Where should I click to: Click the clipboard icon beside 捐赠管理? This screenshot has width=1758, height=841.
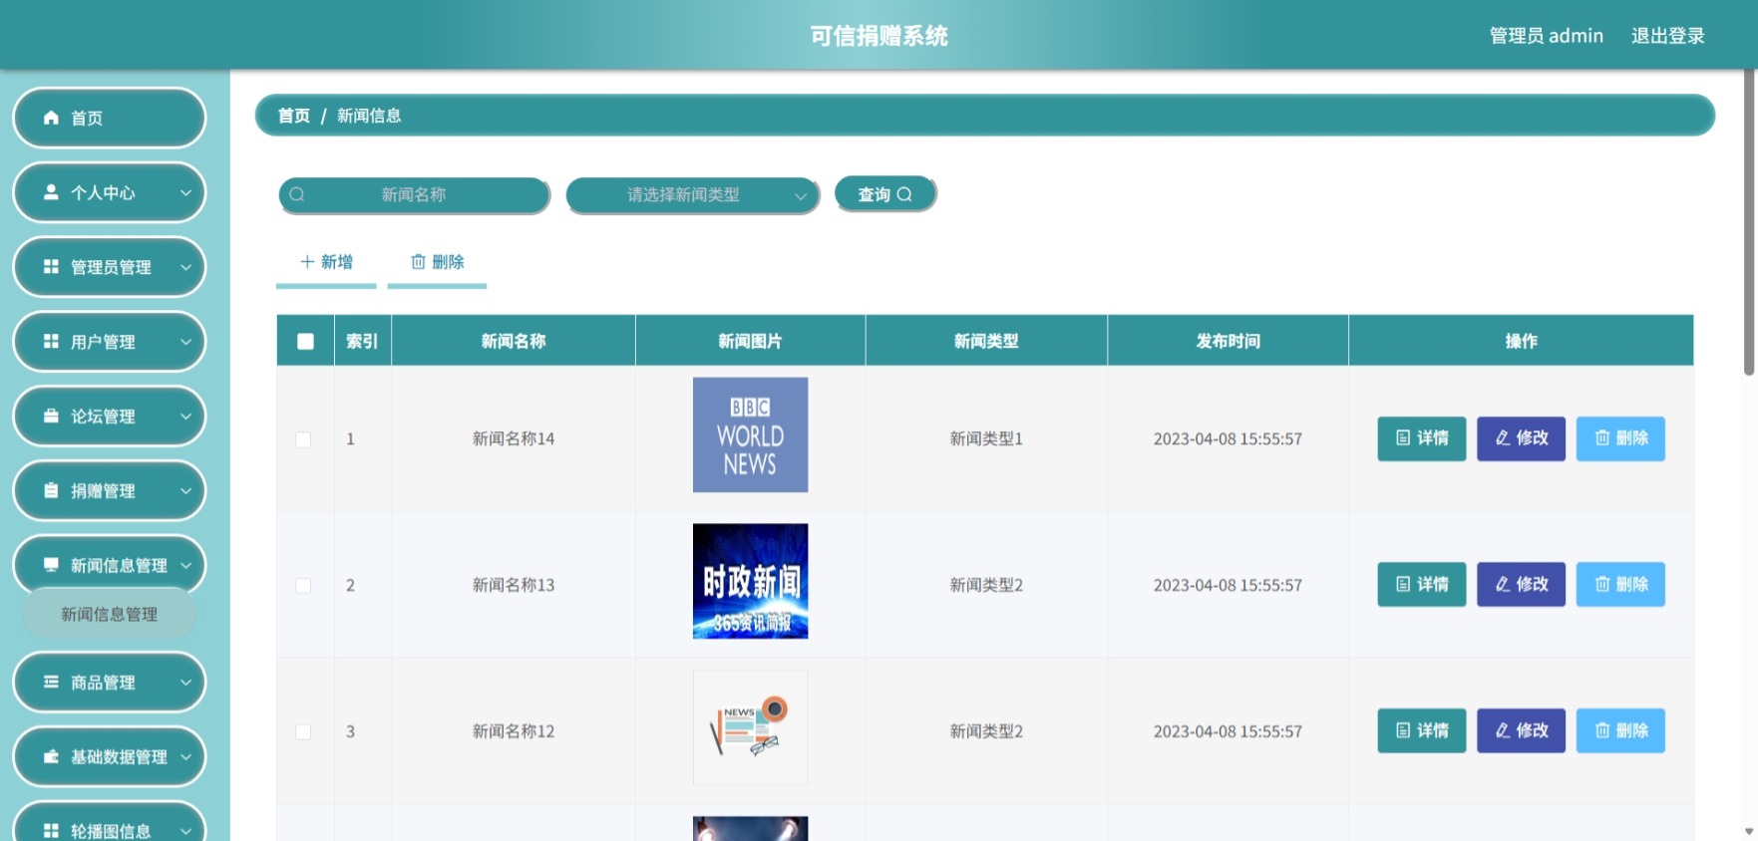(x=51, y=491)
